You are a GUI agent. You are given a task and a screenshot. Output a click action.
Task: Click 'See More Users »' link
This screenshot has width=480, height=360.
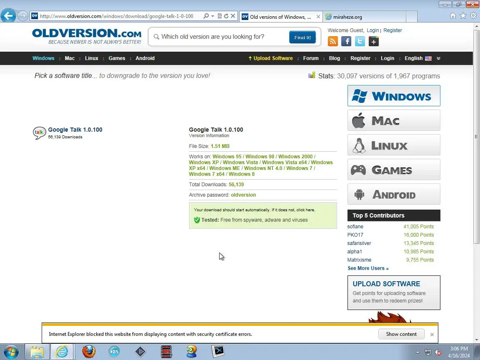pyautogui.click(x=368, y=268)
